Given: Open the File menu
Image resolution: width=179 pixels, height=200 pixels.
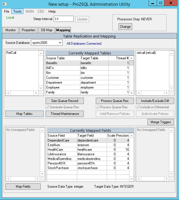Looking at the screenshot, I should [x=7, y=11].
